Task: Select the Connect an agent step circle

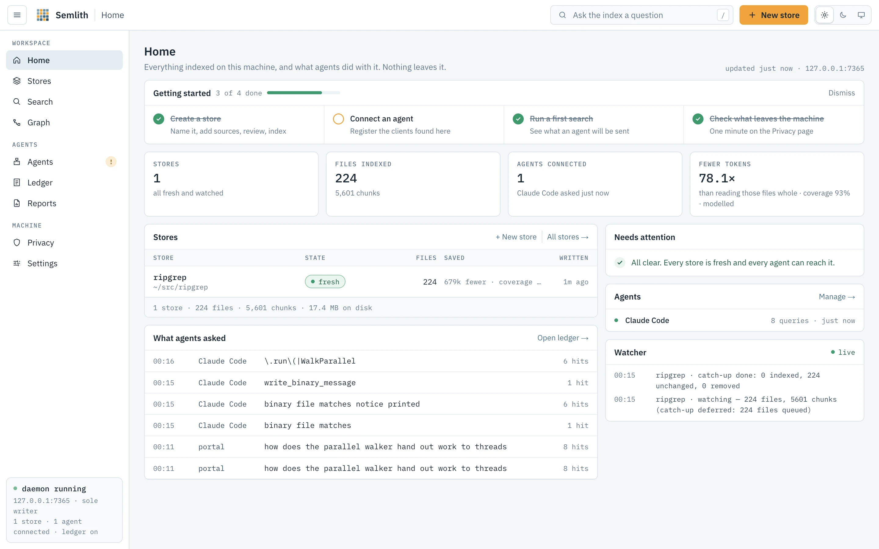Action: 338,119
